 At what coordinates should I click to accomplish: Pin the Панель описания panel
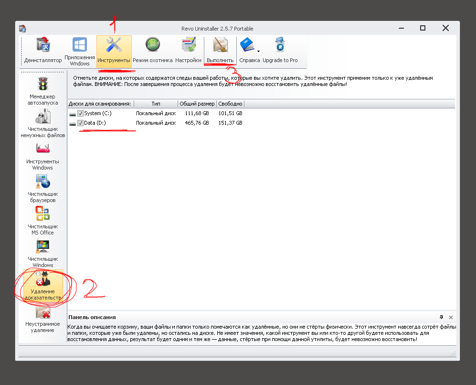click(x=442, y=317)
